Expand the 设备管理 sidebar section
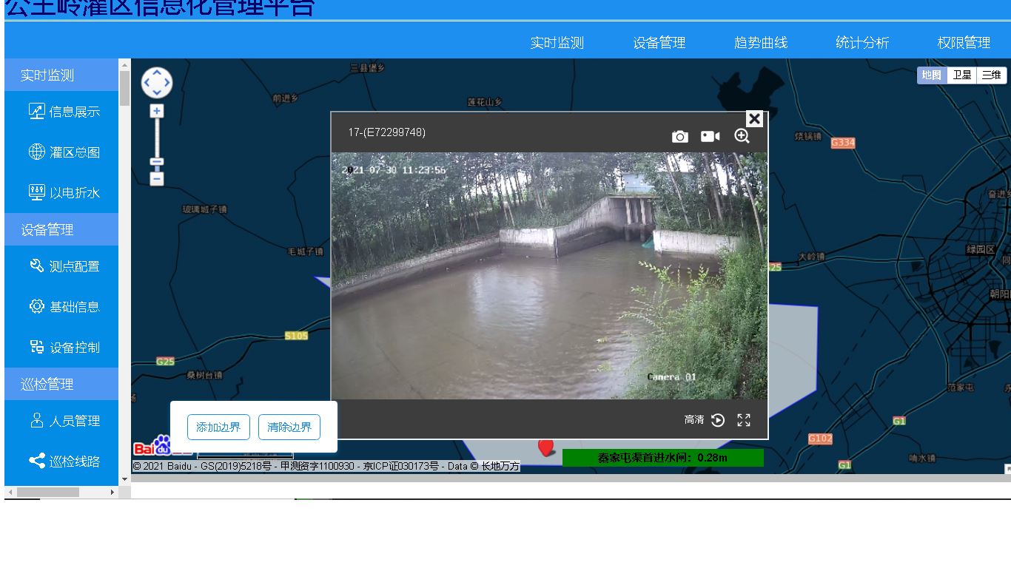 [61, 230]
